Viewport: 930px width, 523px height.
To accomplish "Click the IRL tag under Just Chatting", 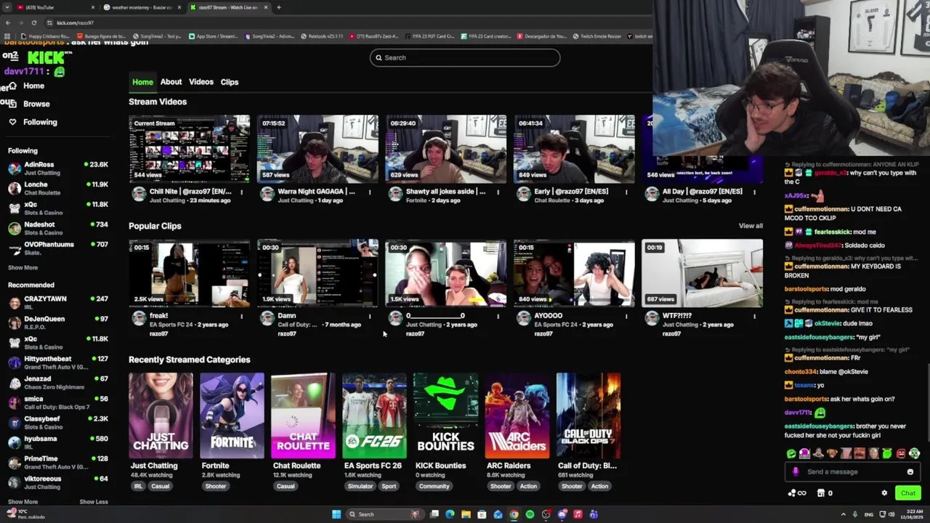I will (x=137, y=486).
